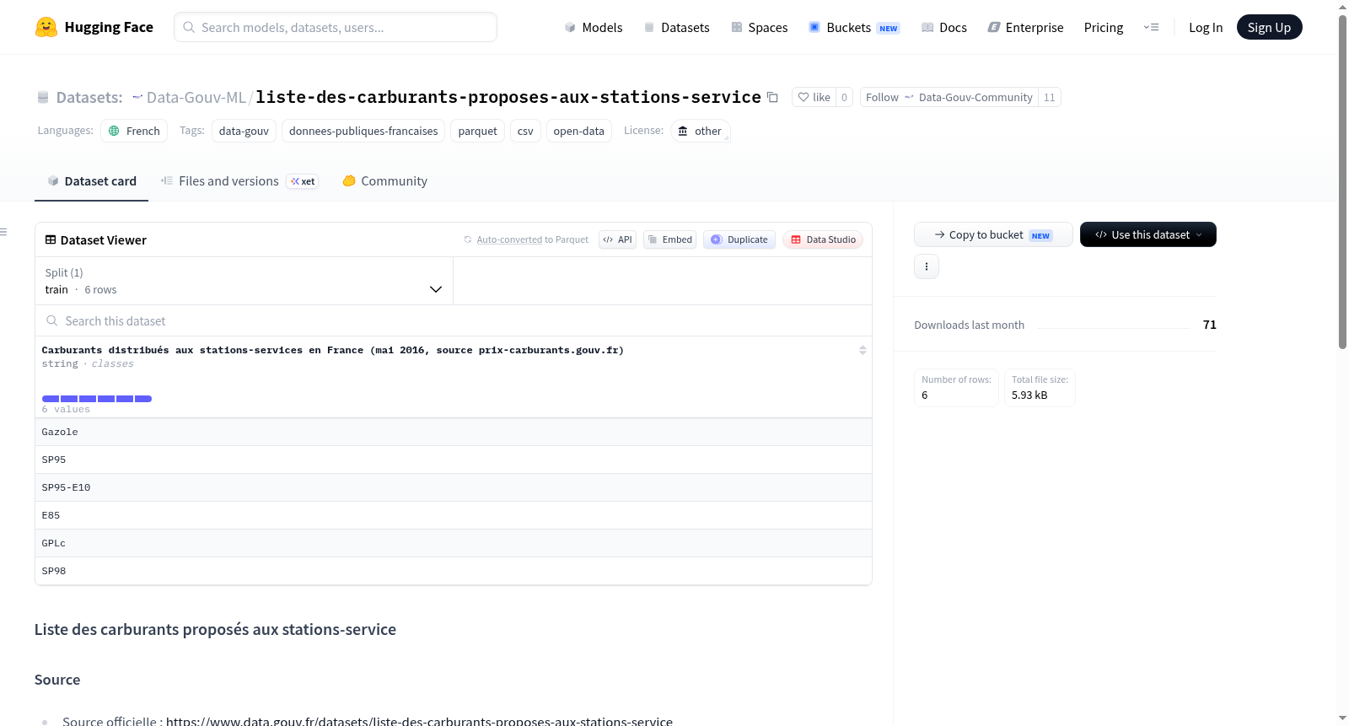Click the other license tag

pos(700,131)
